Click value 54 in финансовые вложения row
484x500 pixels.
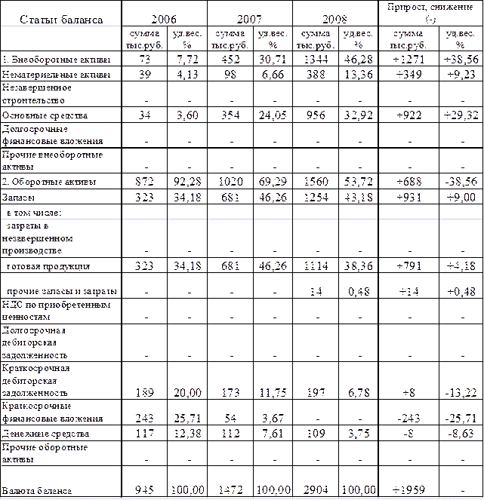[230, 418]
